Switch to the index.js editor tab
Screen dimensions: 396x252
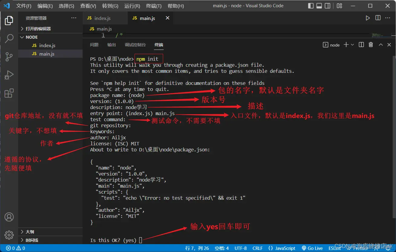pos(105,18)
